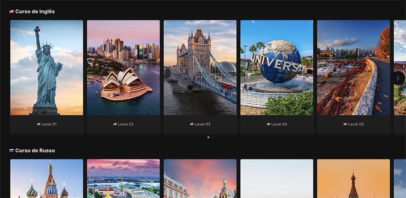Click the next arrow on English carousel
The image size is (406, 198).
click(x=398, y=78)
